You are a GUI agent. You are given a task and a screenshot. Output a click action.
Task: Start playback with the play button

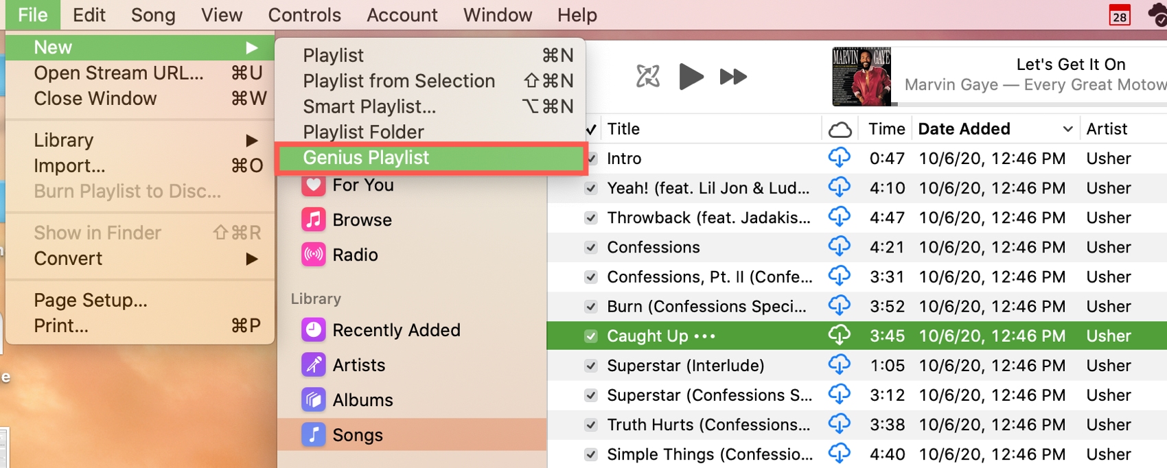pos(691,76)
